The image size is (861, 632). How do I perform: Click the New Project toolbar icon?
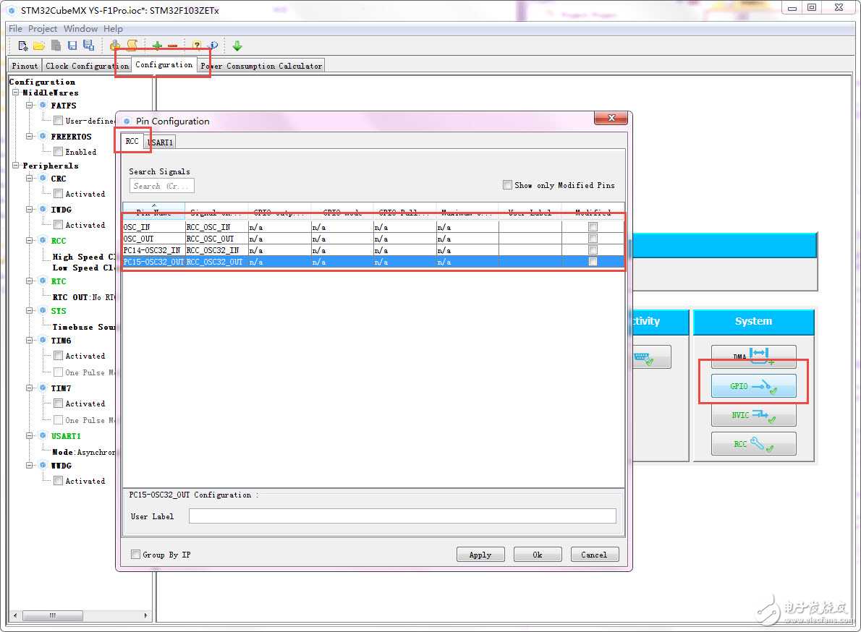pos(22,46)
